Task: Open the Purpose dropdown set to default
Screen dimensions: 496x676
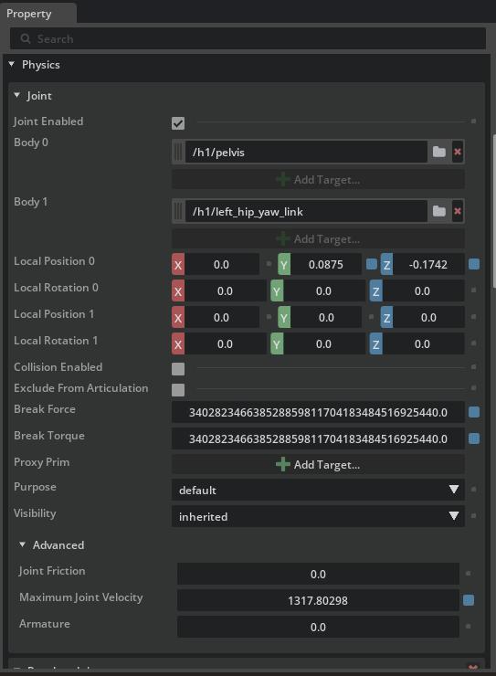Action: [318, 490]
